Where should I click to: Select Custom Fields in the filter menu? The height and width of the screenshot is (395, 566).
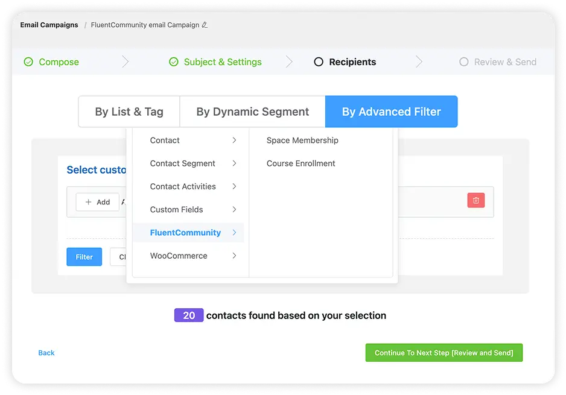[x=188, y=210]
